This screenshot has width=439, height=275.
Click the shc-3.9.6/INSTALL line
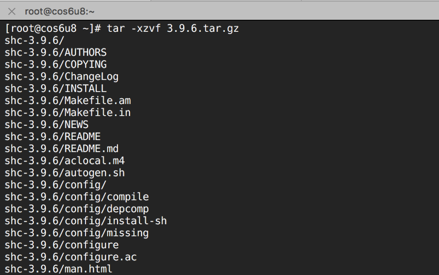(x=55, y=89)
